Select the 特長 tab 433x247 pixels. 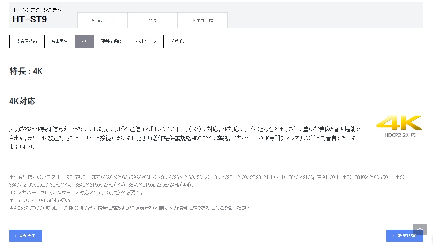click(x=152, y=20)
